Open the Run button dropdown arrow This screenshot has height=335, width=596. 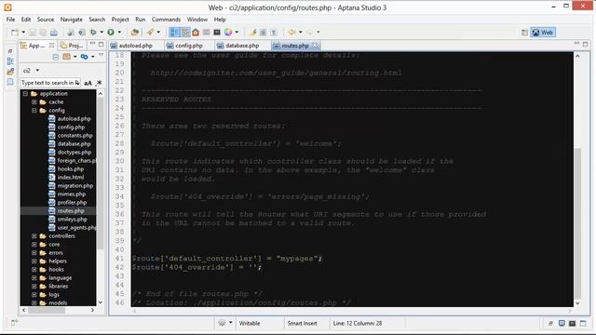coord(119,33)
